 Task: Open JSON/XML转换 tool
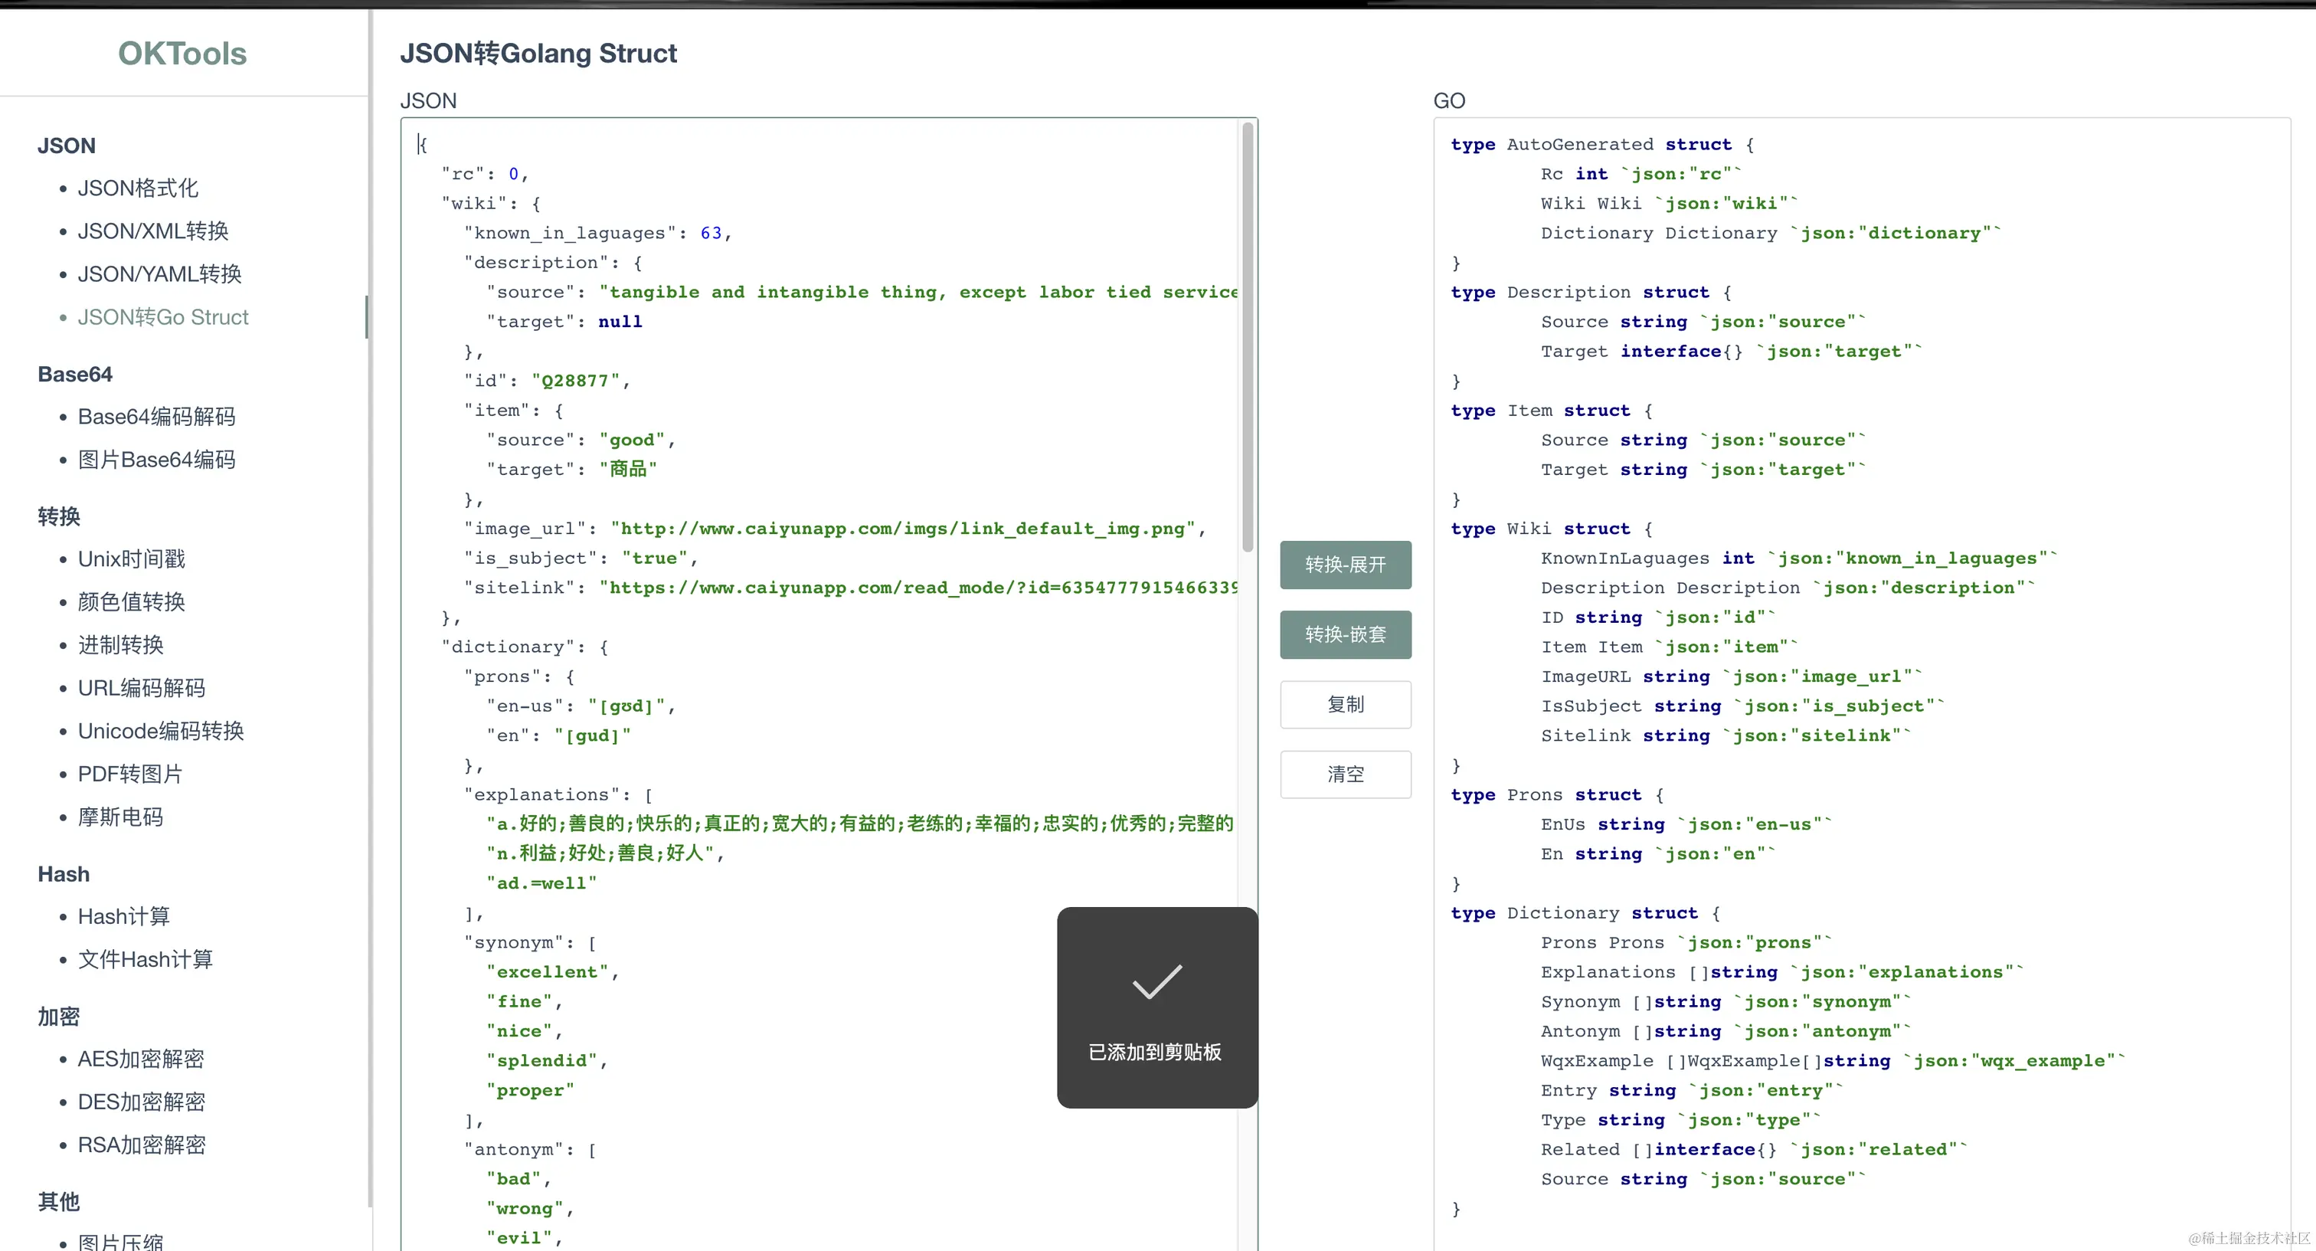pos(153,231)
